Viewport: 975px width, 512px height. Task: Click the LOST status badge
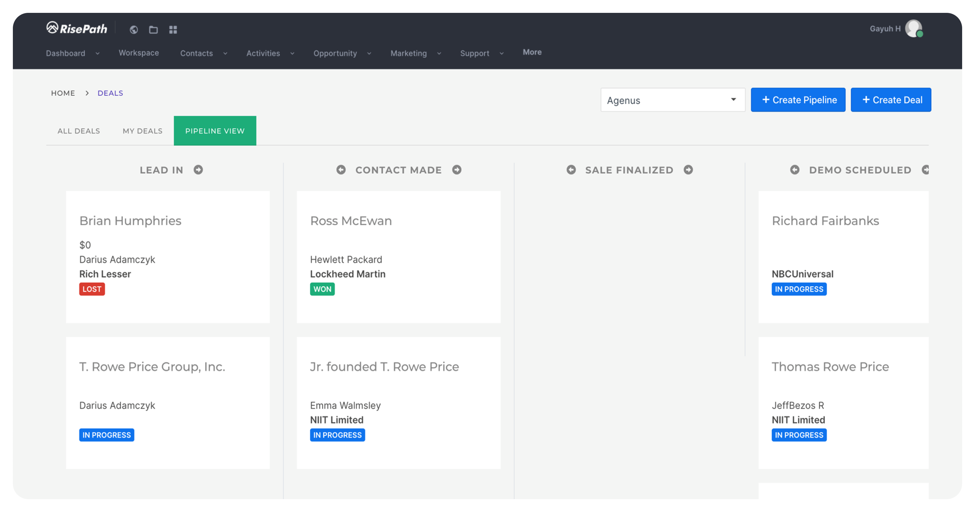tap(92, 289)
